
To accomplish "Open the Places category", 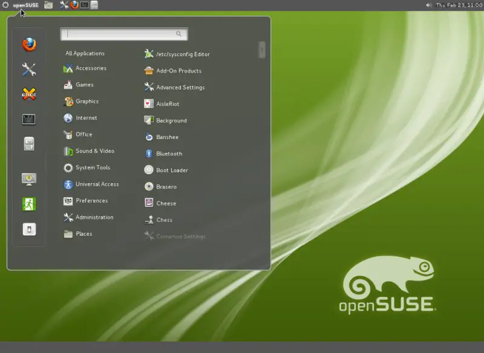I will pyautogui.click(x=78, y=234).
